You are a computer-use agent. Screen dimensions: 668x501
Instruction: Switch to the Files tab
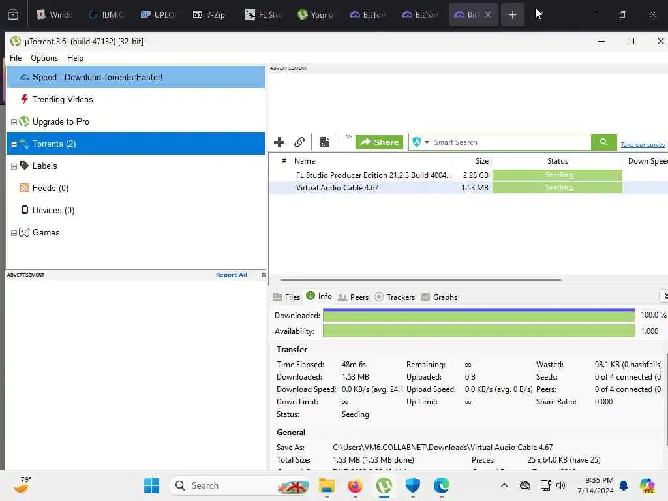coord(287,297)
